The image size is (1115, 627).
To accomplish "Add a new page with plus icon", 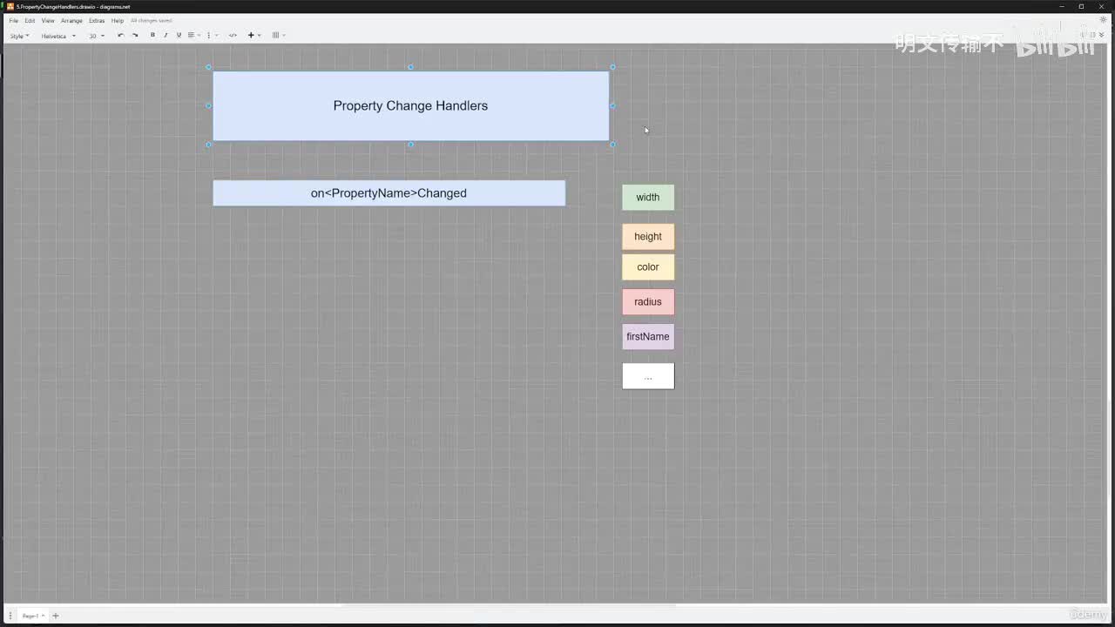I will pyautogui.click(x=56, y=616).
